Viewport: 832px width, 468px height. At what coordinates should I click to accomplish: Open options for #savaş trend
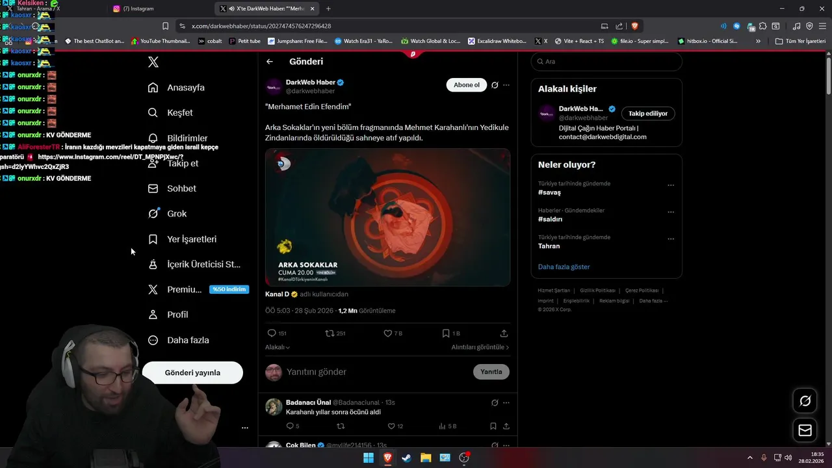click(671, 185)
